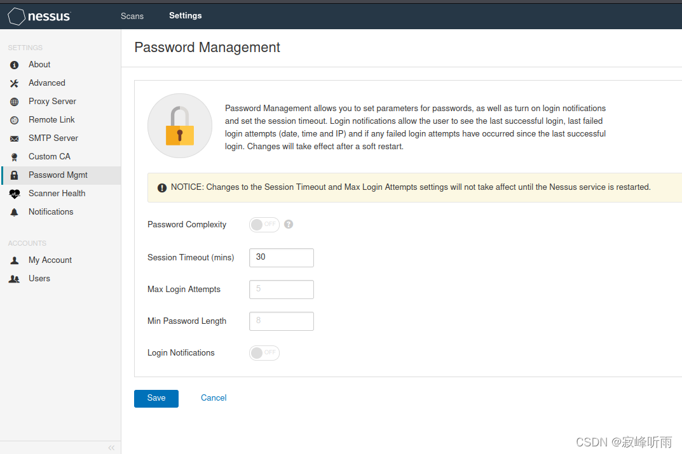Click the Custom CA certificate icon
The width and height of the screenshot is (682, 454).
click(x=15, y=157)
